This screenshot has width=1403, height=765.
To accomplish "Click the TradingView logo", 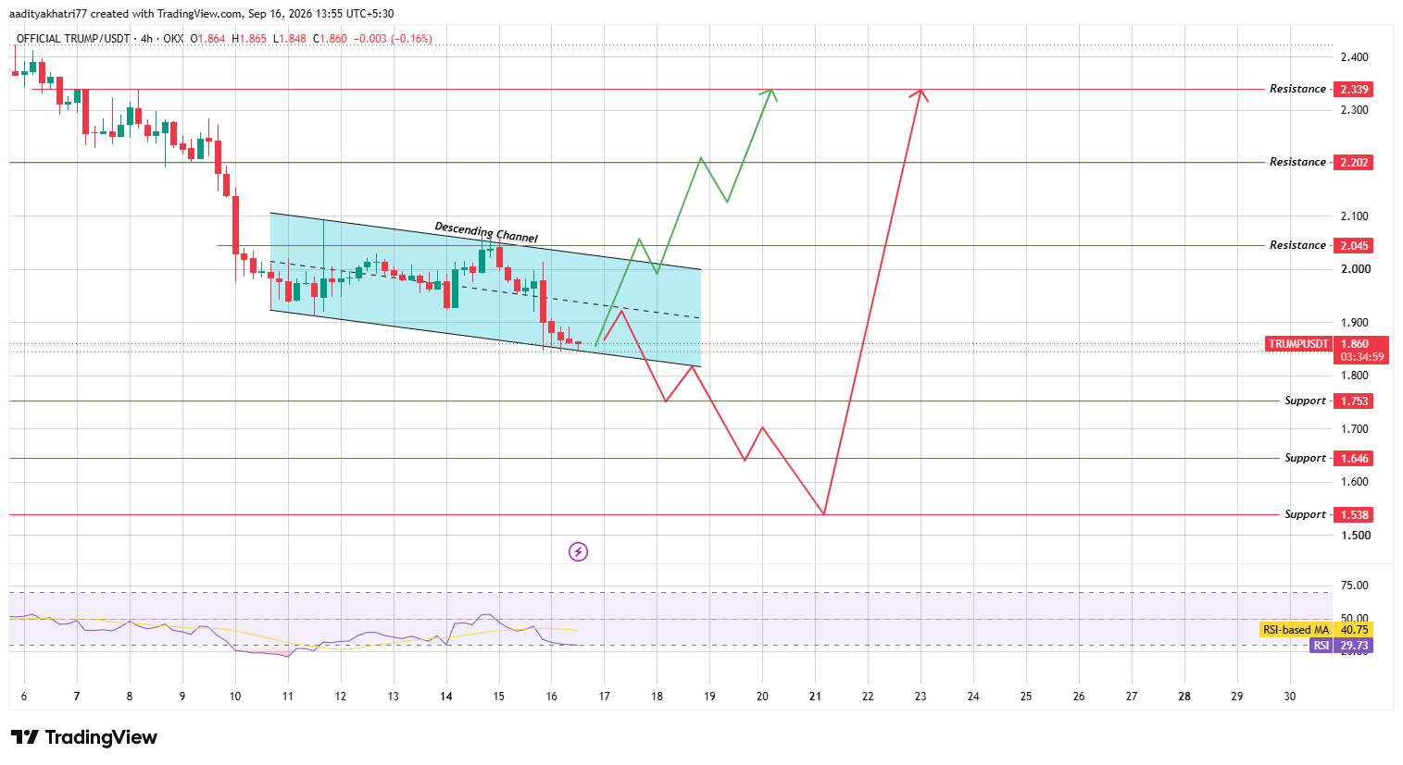I will click(84, 737).
